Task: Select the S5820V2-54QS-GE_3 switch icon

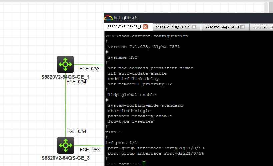Action: [66, 145]
